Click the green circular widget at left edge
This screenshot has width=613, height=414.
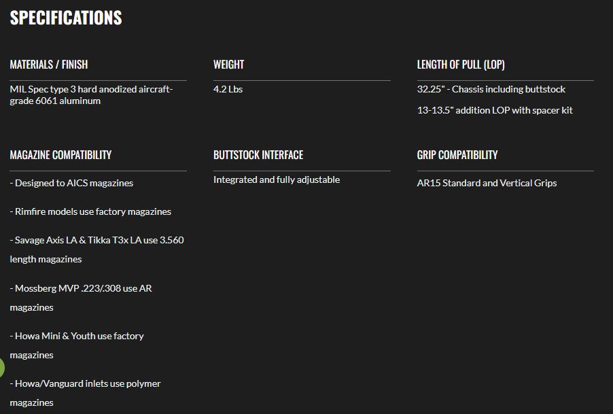(2, 368)
